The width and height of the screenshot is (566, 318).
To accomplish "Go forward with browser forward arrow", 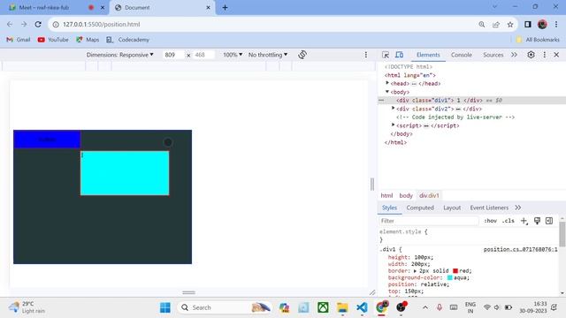I will click(24, 24).
